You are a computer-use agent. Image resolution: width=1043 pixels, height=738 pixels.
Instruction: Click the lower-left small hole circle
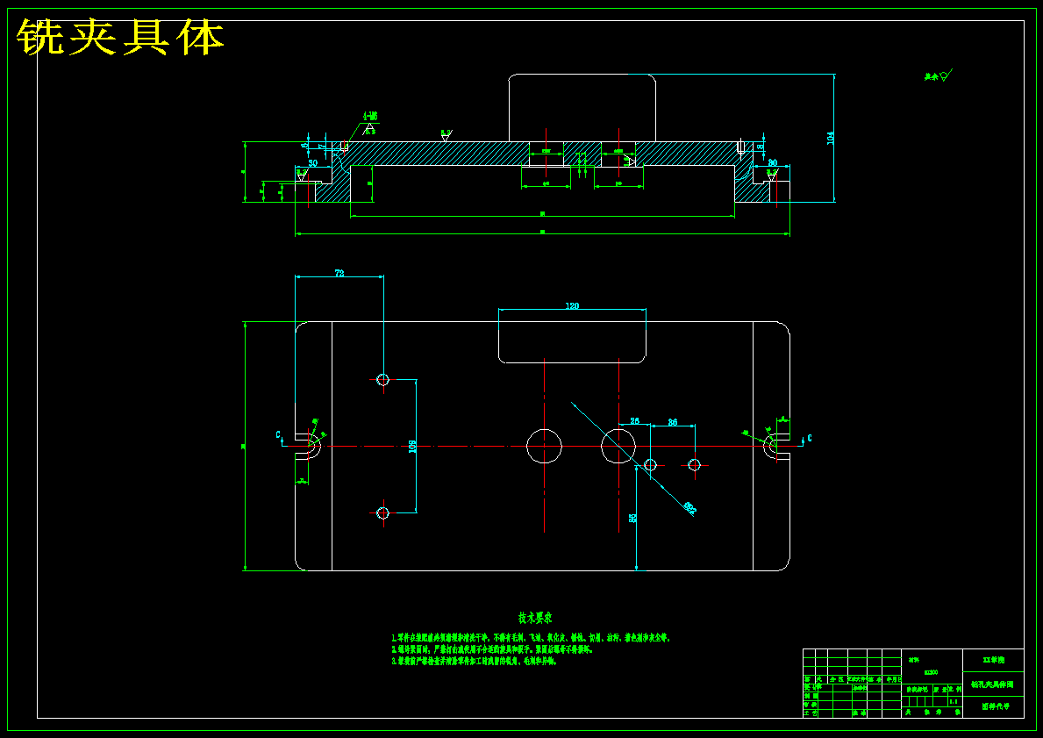[x=382, y=512]
